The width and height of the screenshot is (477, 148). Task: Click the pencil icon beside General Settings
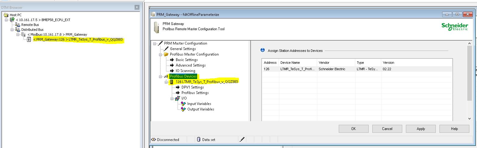[x=166, y=49]
